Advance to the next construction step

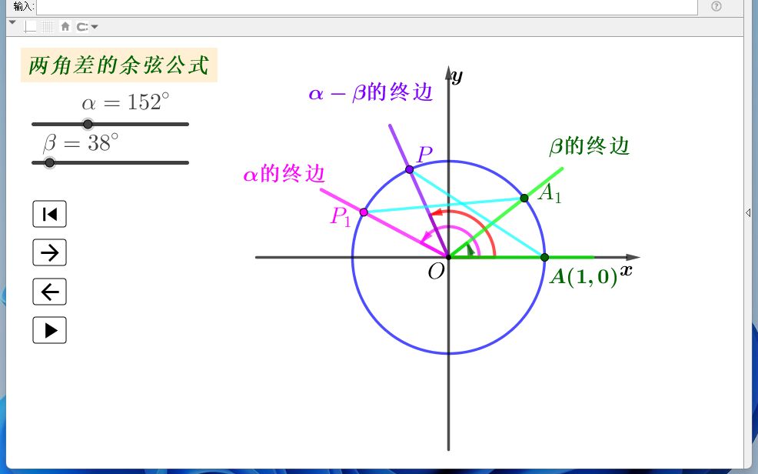click(49, 252)
